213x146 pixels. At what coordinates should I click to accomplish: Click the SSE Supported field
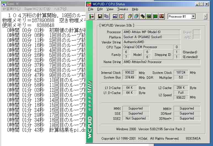136,113
